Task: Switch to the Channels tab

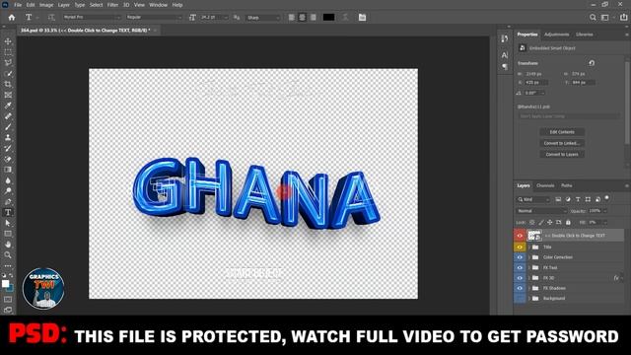Action: coord(545,185)
